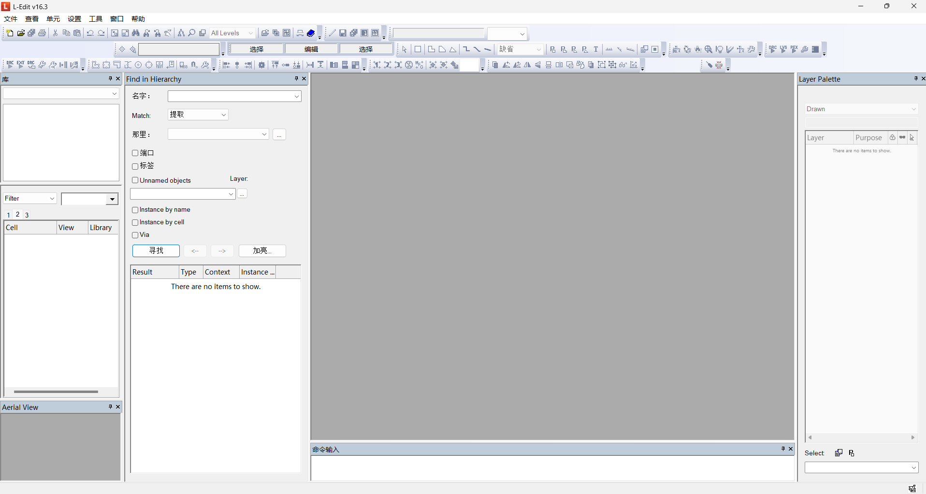Click the ... browse button next to 那里
This screenshot has height=494, width=926.
[279, 134]
